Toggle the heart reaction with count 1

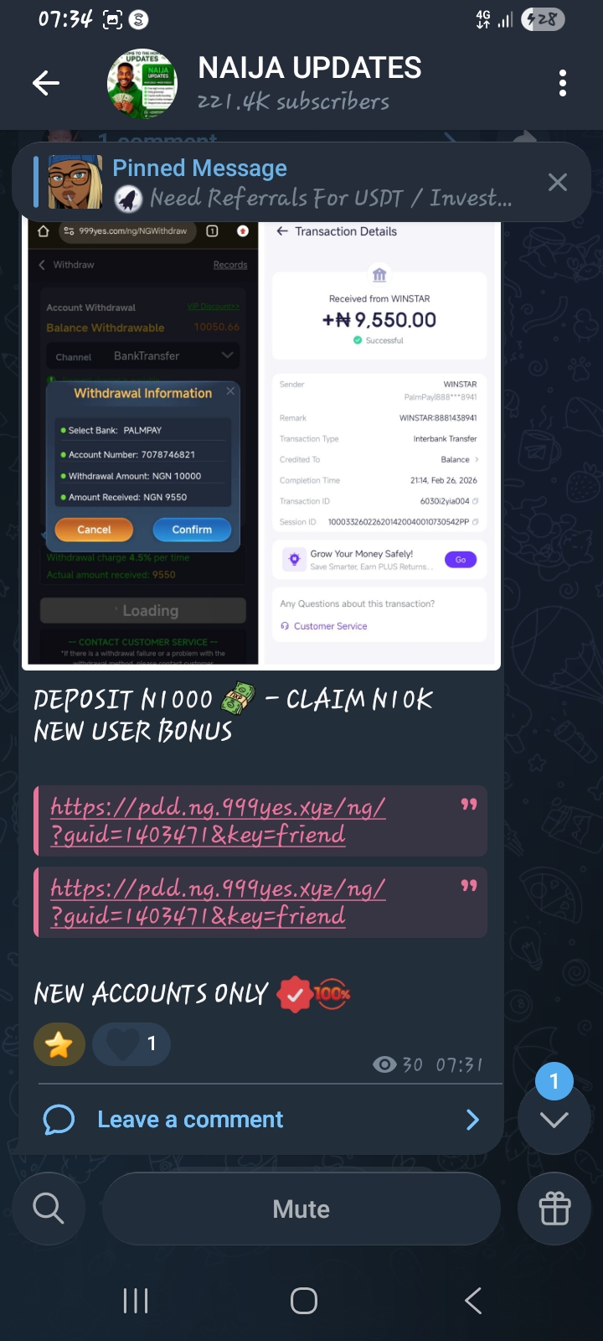point(131,1044)
